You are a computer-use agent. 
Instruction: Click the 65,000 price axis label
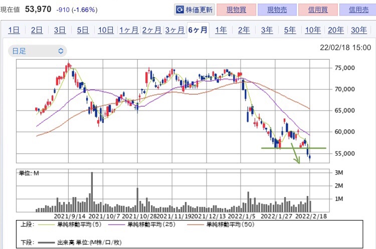344,110
